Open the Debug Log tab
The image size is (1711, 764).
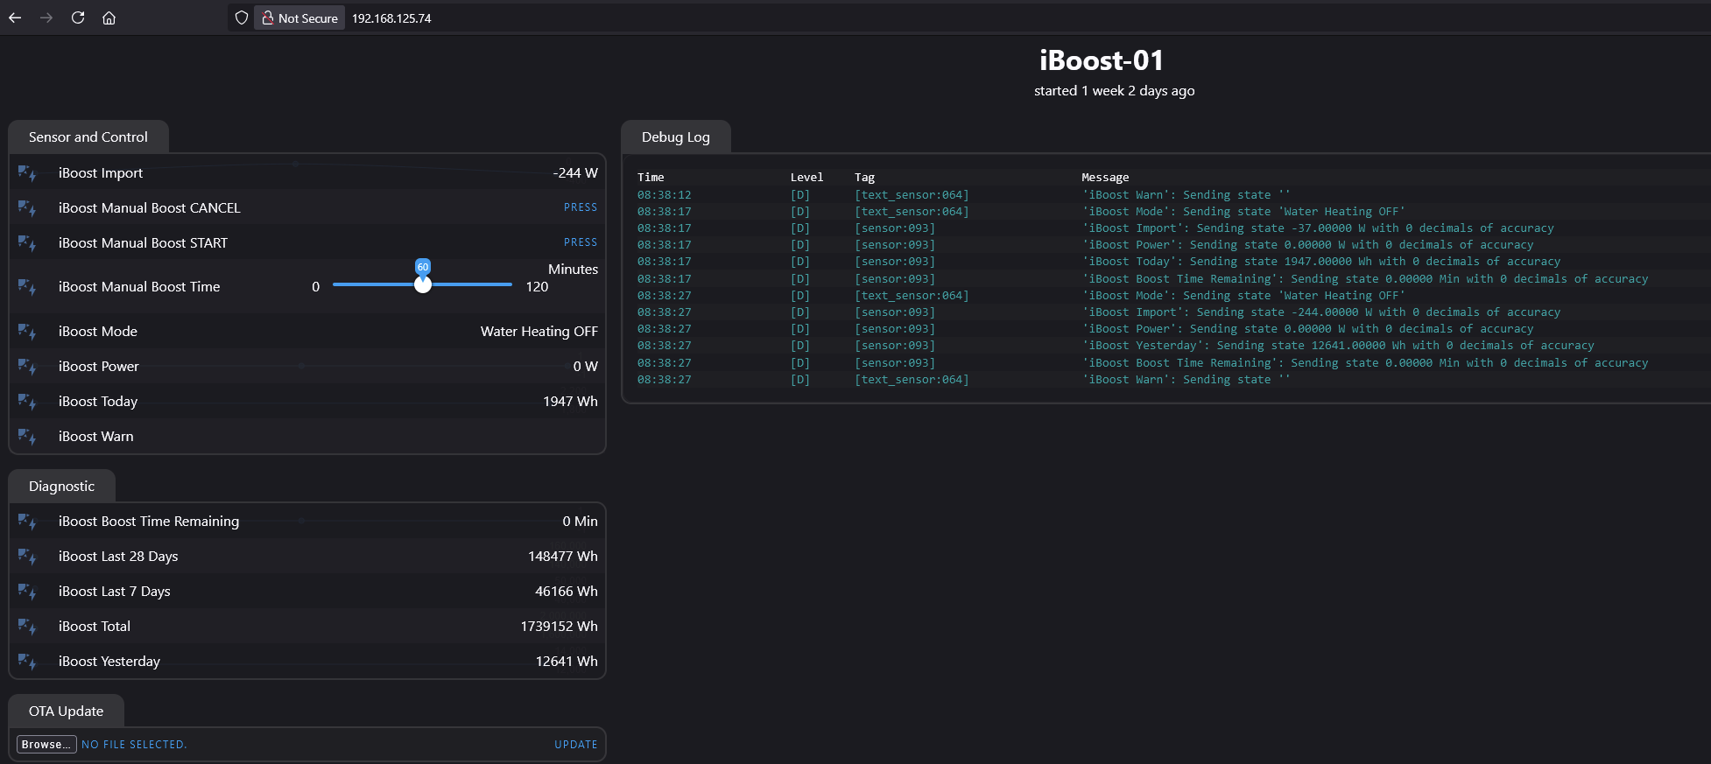coord(675,137)
